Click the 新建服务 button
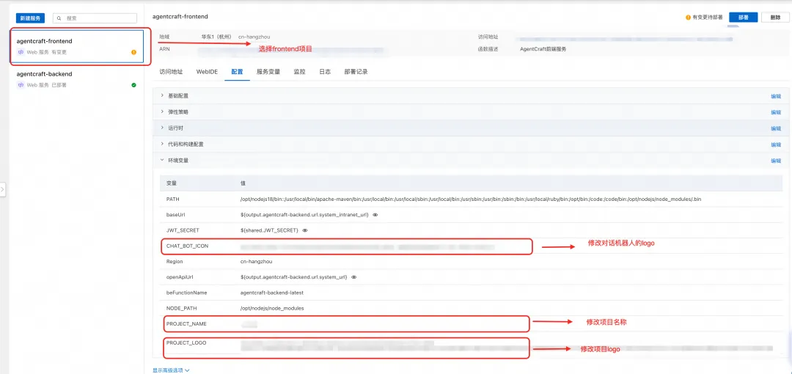 point(30,18)
